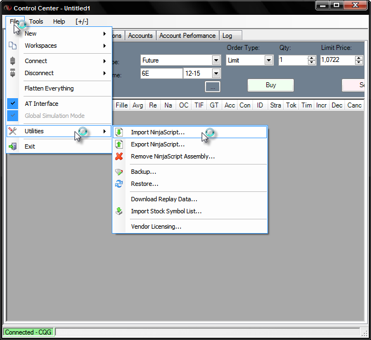Select Vendor Licensing... entry
Screen dimensions: 371x340
(190, 226)
